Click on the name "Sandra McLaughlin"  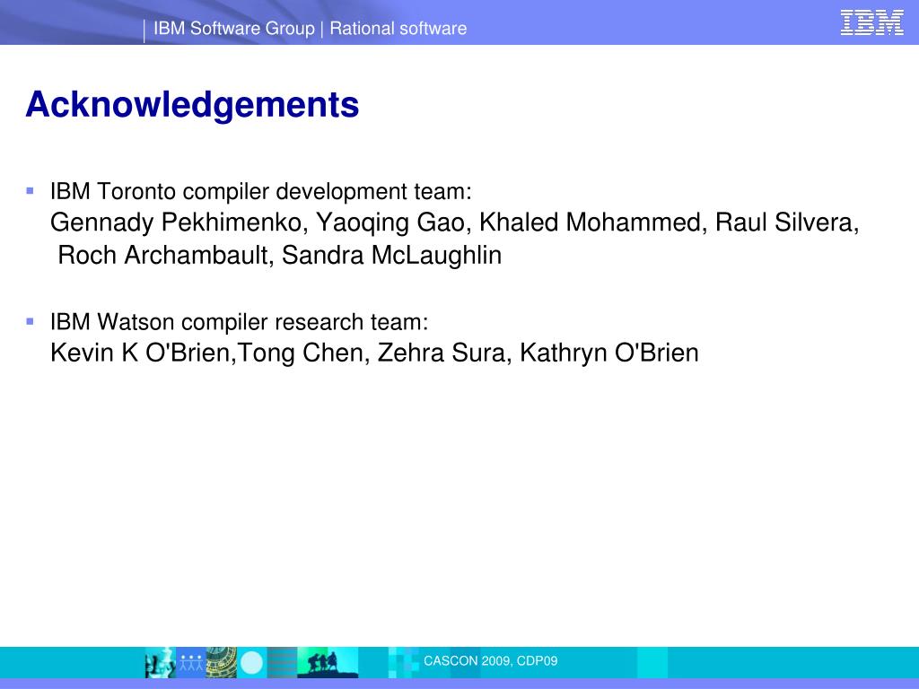391,256
